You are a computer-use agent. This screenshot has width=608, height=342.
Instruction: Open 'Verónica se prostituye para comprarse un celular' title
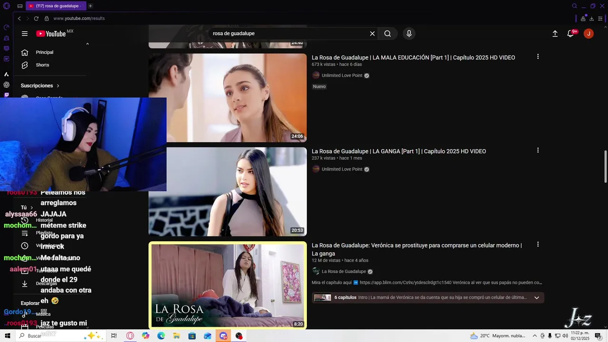click(x=417, y=249)
